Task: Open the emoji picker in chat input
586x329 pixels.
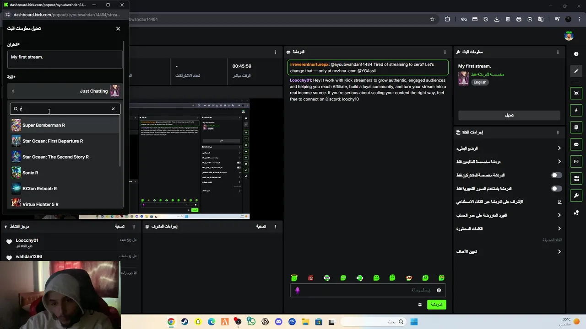Action: [439, 290]
